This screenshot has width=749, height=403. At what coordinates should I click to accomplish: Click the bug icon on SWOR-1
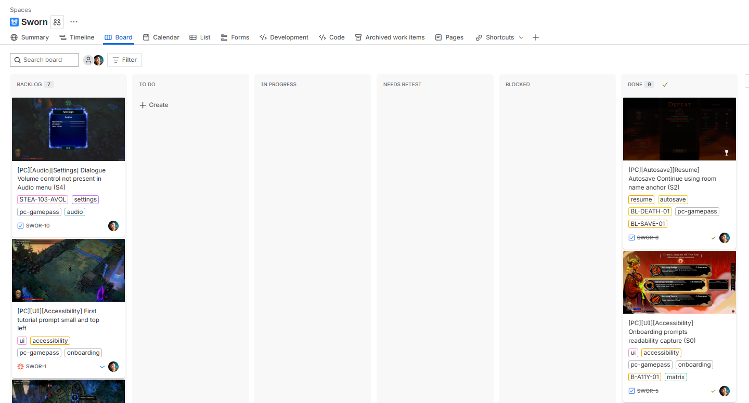point(21,367)
